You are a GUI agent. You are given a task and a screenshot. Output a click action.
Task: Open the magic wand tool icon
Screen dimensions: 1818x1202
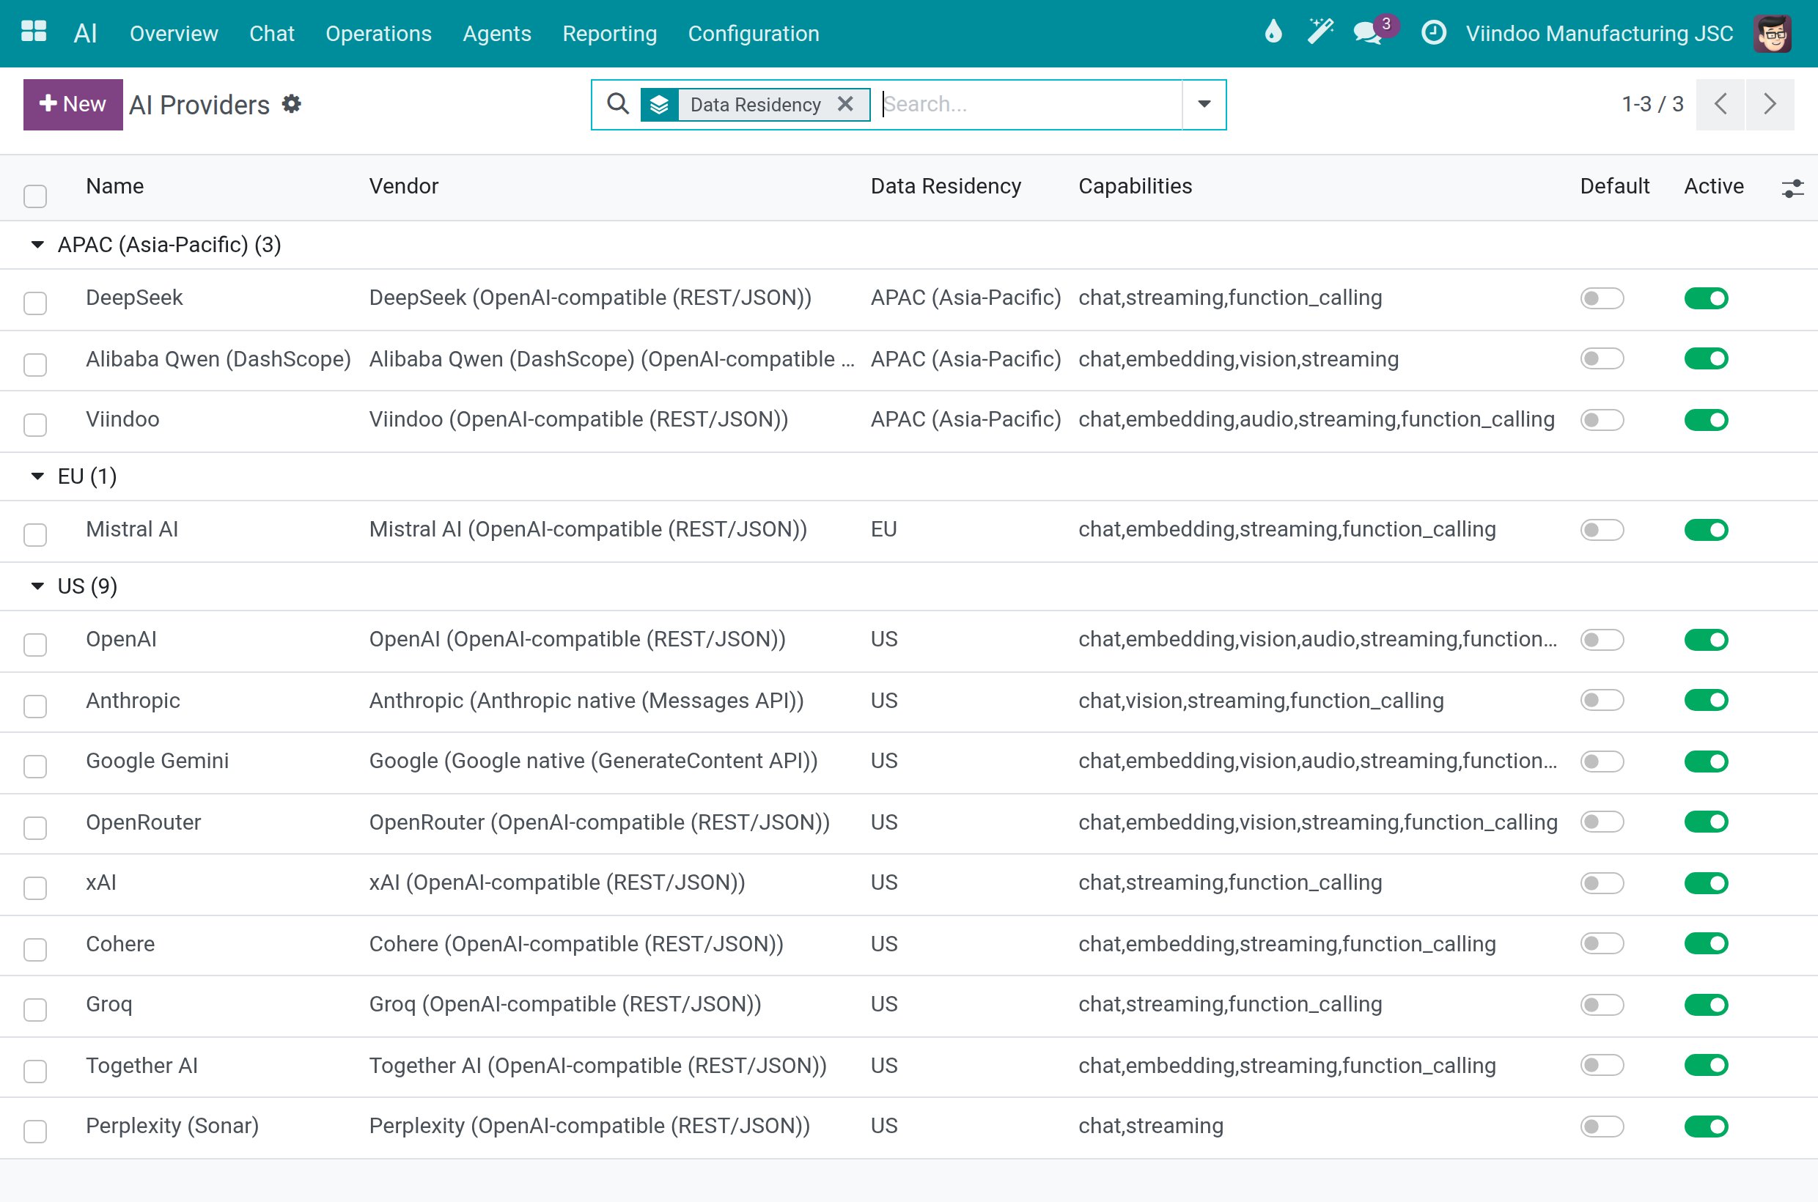(x=1320, y=32)
